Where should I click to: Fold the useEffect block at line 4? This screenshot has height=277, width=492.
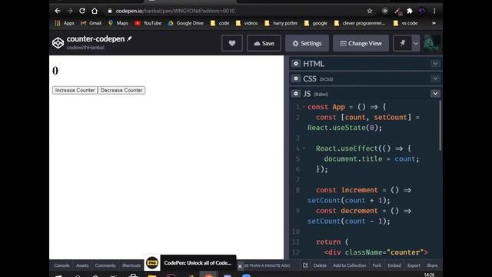(x=304, y=149)
